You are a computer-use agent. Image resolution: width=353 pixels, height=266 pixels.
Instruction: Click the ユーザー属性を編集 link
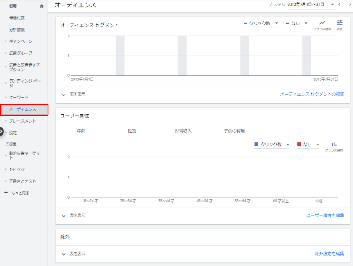pos(325,215)
